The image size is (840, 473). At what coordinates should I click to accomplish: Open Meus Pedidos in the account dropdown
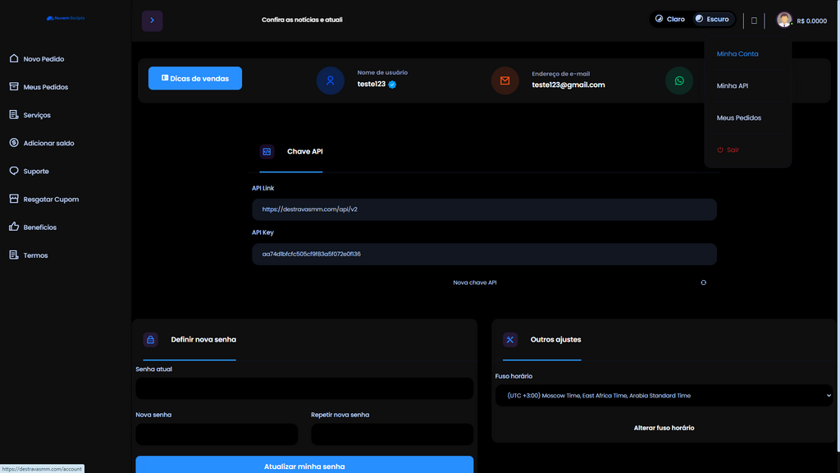coord(738,118)
